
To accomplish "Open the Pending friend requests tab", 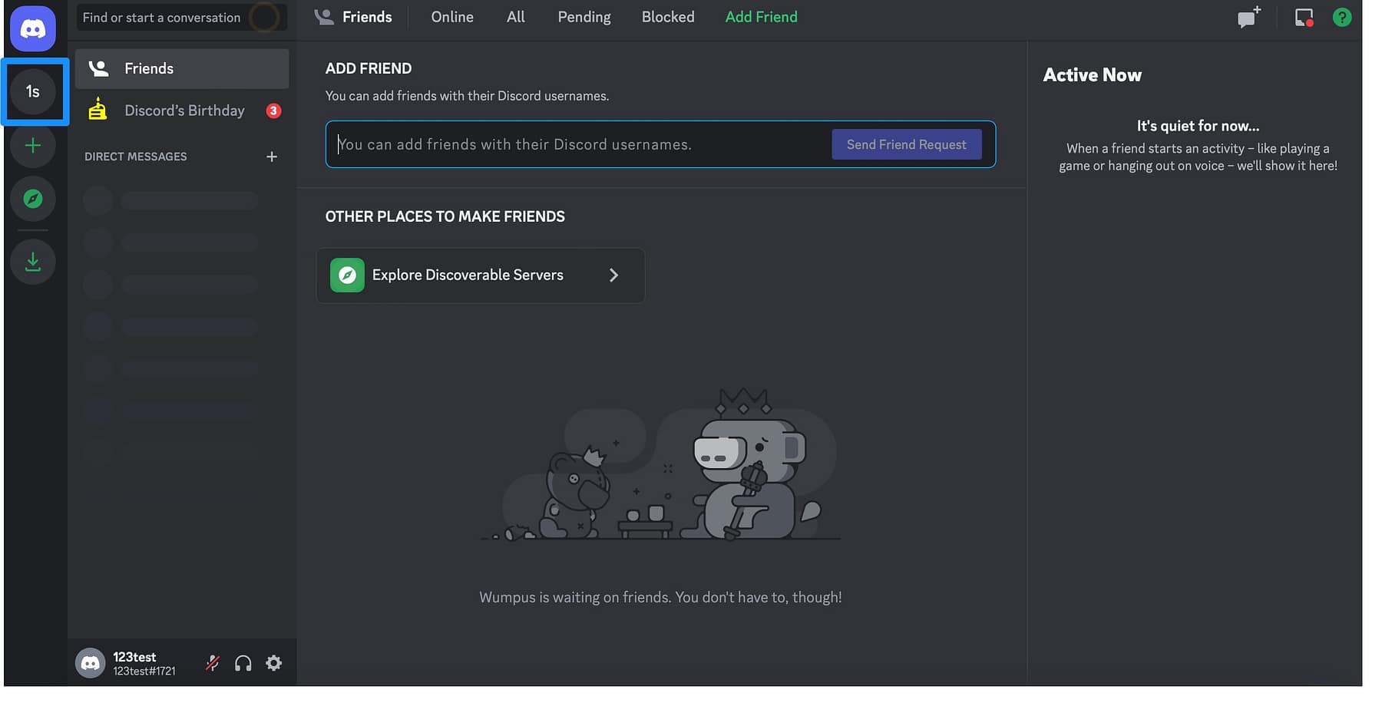I will [x=584, y=16].
